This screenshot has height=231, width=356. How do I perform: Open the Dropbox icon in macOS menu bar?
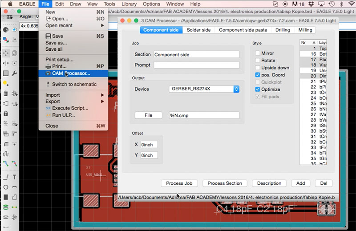311,4
